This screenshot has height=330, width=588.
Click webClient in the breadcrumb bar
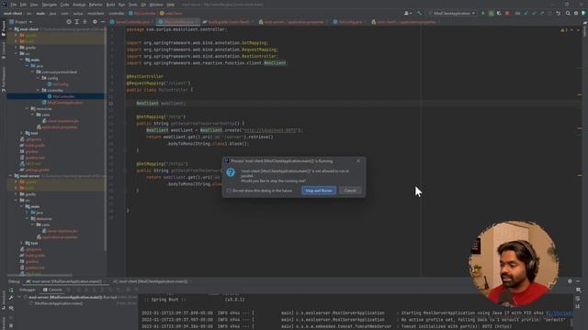tap(171, 13)
